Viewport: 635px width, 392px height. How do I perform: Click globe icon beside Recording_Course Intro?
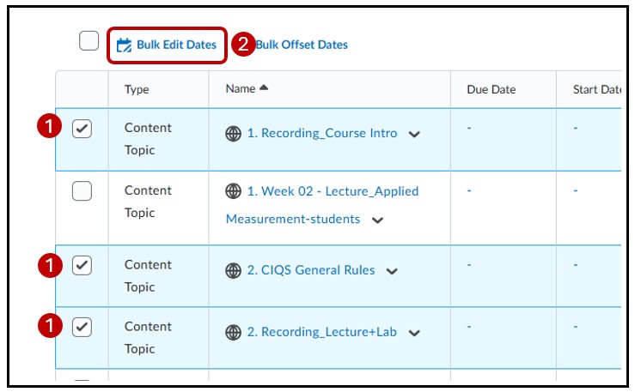(233, 134)
